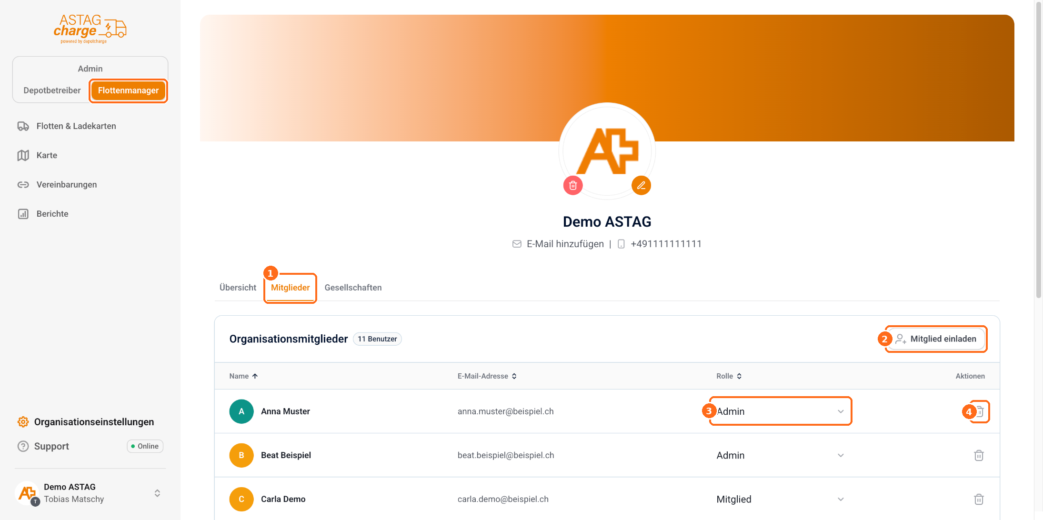Click the email carla.demo@beispiel.ch
Viewport: 1043px width, 520px height.
(x=503, y=499)
